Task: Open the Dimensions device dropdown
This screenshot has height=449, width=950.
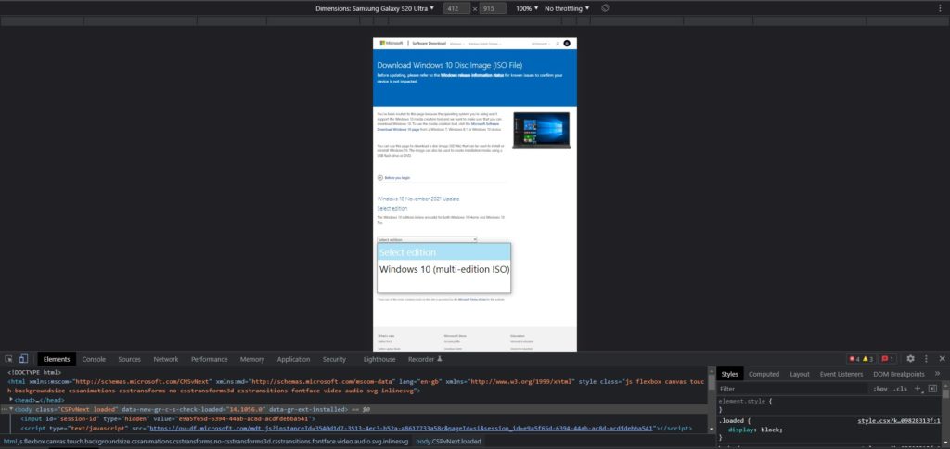Action: (375, 8)
